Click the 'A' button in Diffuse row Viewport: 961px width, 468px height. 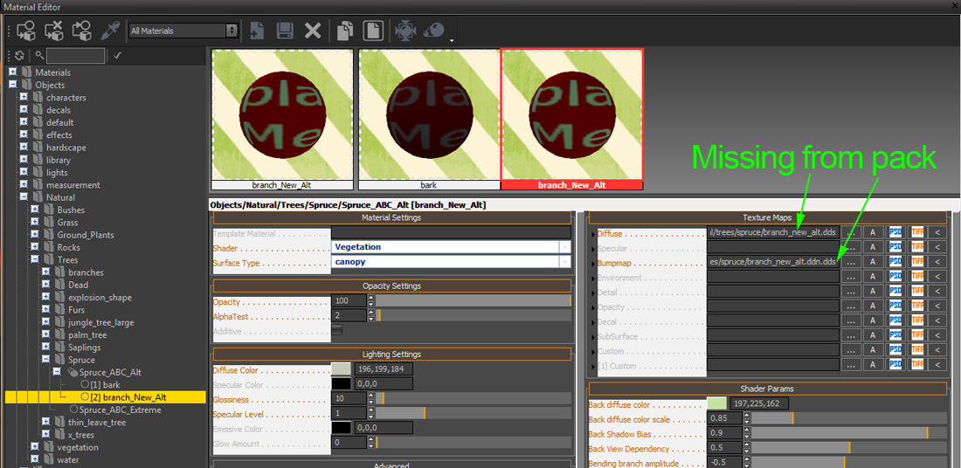tap(872, 233)
